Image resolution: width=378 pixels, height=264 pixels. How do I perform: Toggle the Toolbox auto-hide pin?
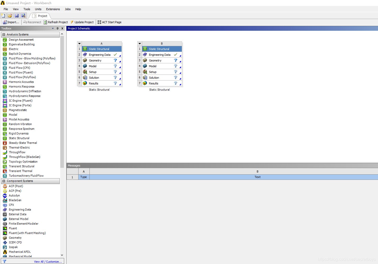(58, 28)
